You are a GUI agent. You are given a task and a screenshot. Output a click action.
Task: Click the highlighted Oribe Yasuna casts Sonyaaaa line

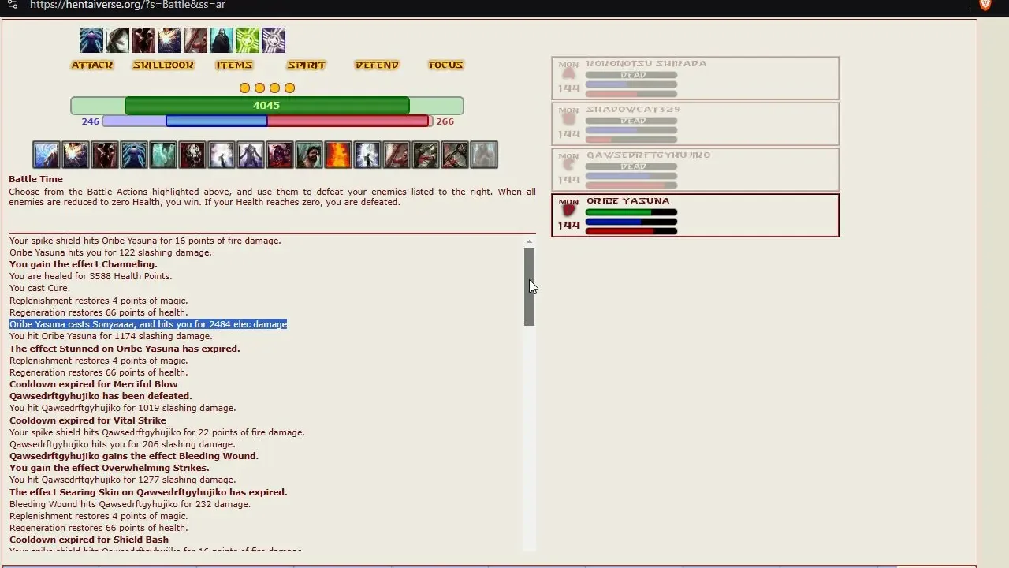pyautogui.click(x=148, y=324)
